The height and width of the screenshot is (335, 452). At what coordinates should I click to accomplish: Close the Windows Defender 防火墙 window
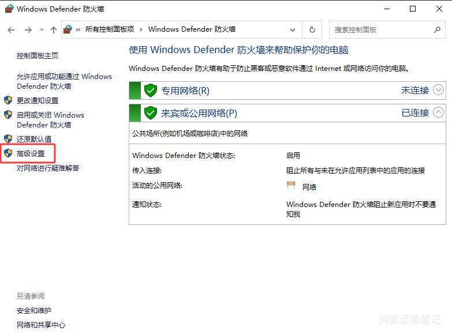pyautogui.click(x=439, y=9)
